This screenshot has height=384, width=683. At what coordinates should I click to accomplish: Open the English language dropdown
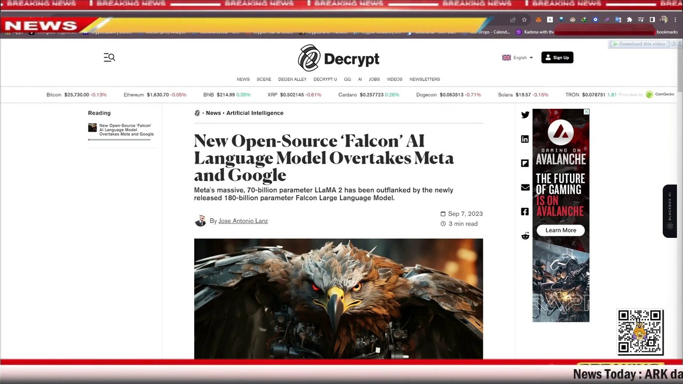pos(517,58)
